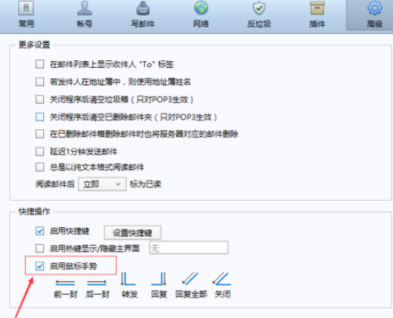Uncheck 启用鼠标手势 checkbox

tap(39, 266)
